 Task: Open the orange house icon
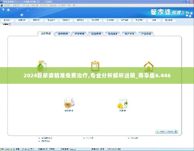(149, 66)
